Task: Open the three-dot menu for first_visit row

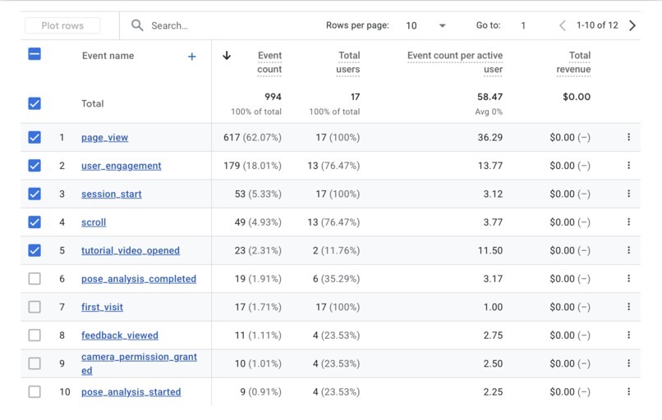Action: pyautogui.click(x=628, y=307)
